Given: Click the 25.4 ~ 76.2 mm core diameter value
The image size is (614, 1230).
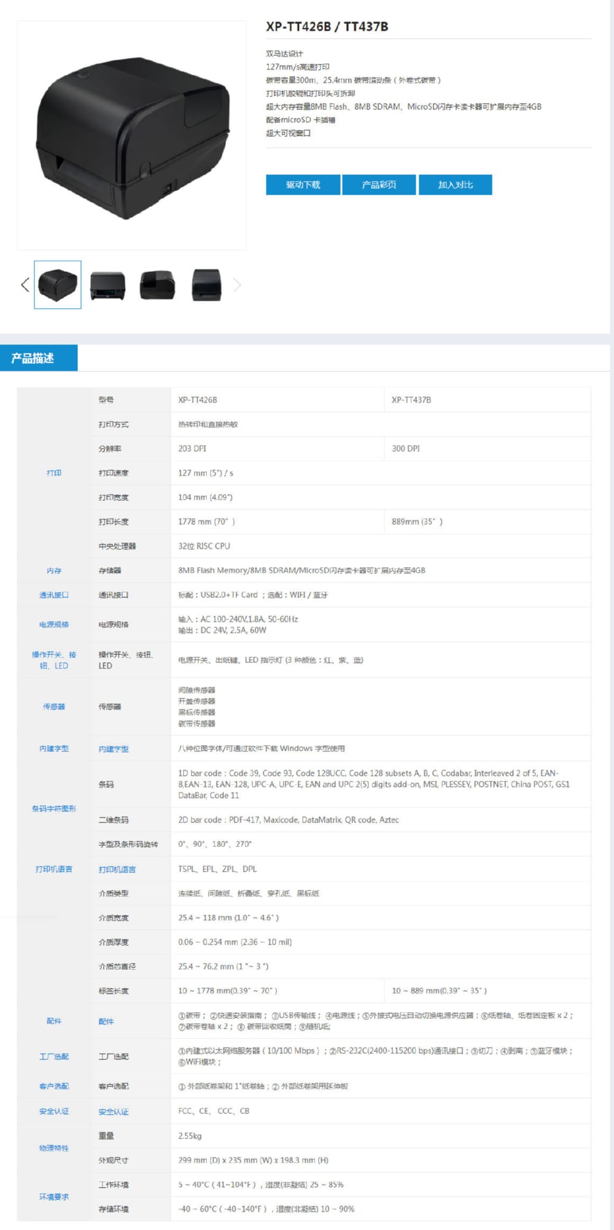Looking at the screenshot, I should pos(223,967).
